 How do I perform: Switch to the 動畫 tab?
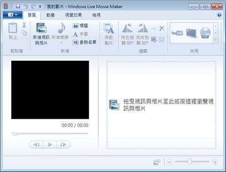click(50, 15)
